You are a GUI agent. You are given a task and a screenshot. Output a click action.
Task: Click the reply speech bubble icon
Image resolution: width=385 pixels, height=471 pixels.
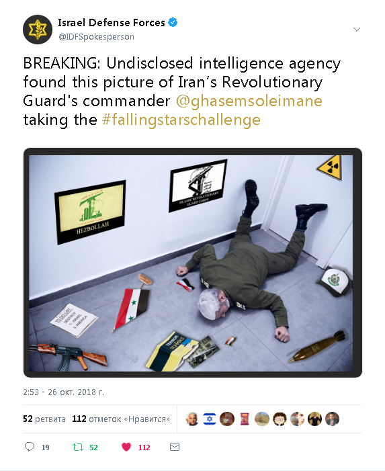pos(29,447)
